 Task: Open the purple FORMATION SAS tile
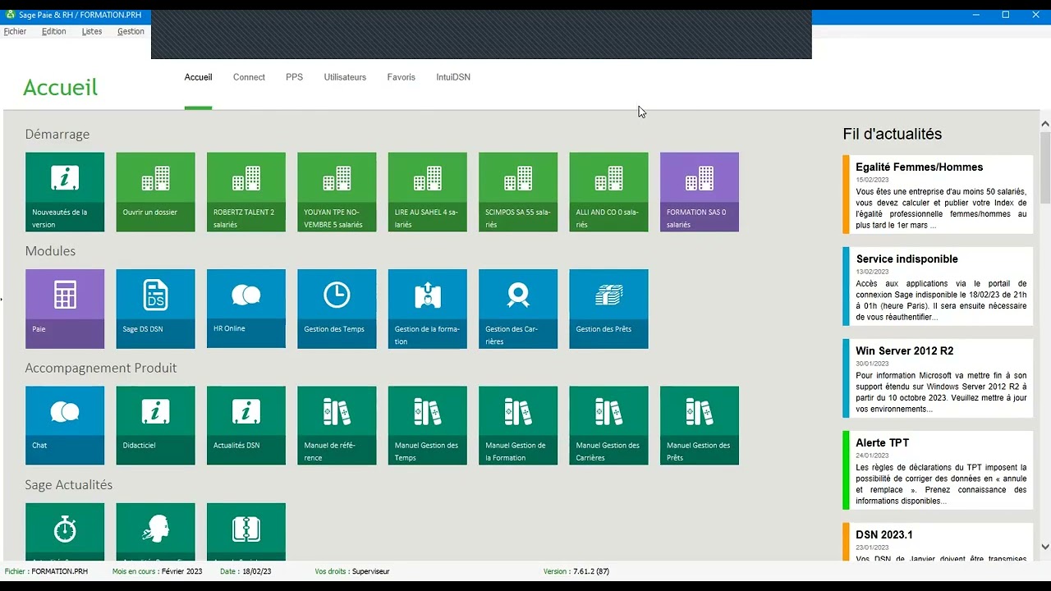click(x=700, y=192)
